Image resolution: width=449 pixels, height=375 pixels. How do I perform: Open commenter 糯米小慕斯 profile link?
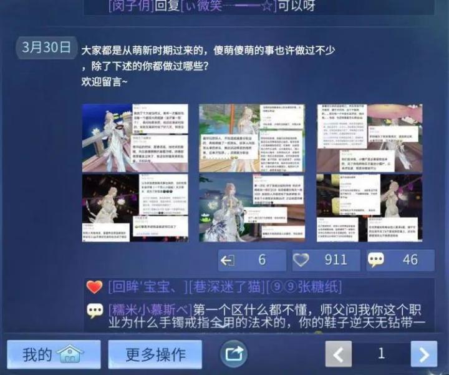150,309
